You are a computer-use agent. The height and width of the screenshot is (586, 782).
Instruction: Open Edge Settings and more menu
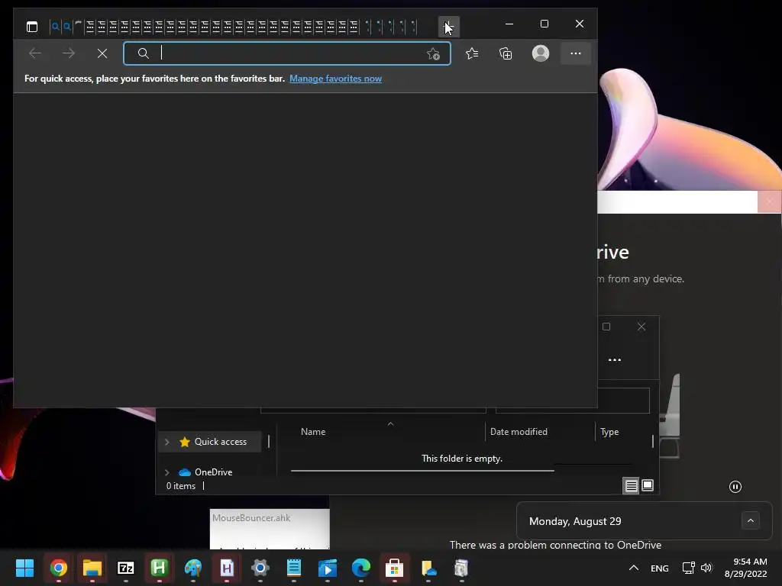[x=576, y=53]
